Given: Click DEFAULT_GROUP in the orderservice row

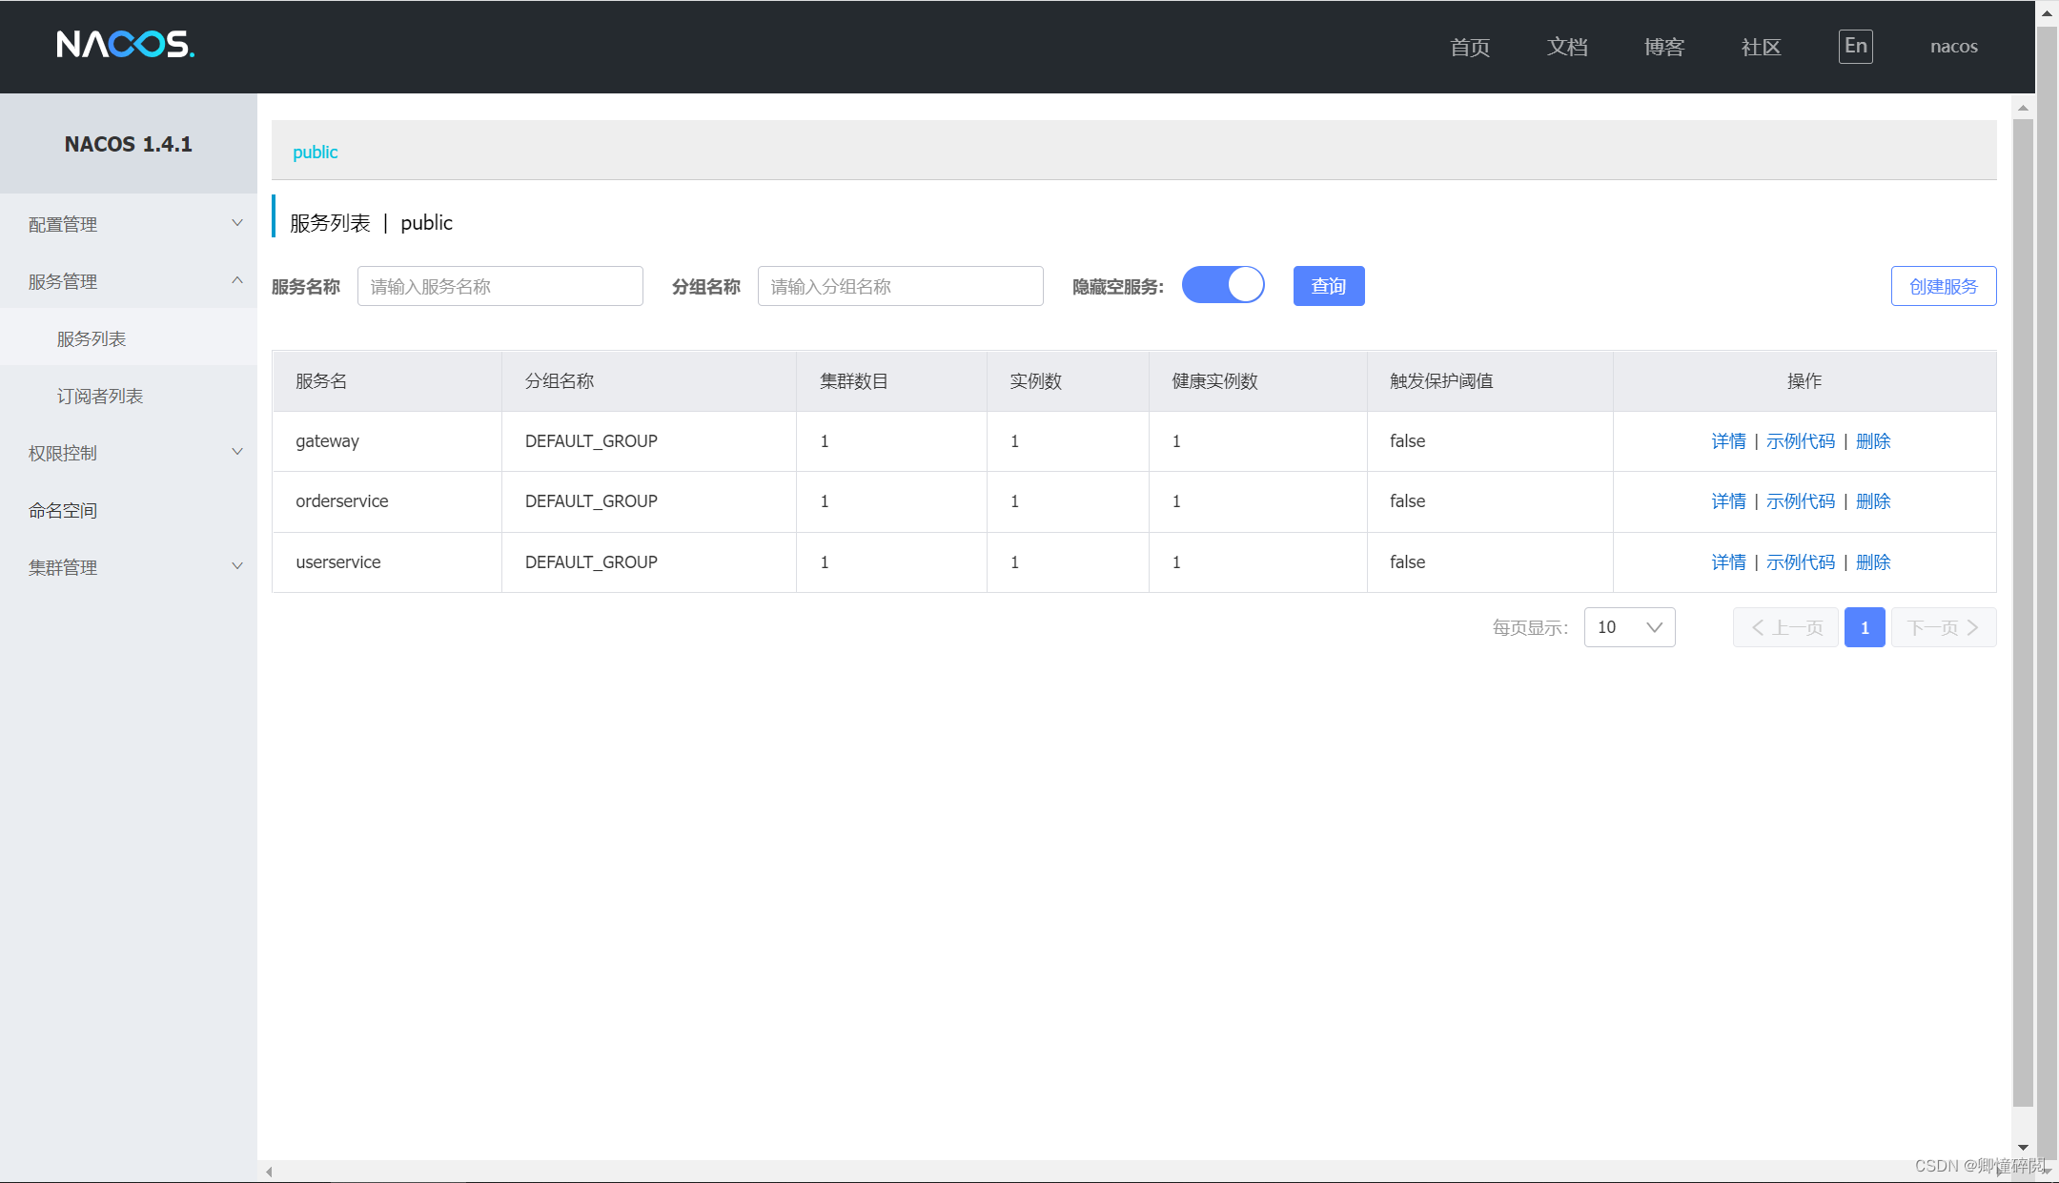Looking at the screenshot, I should click(591, 501).
